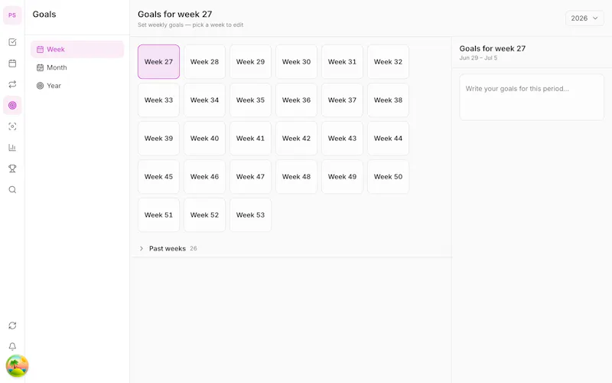Viewport: 612px width, 383px height.
Task: Select Week 41 tile
Action: [x=251, y=139]
